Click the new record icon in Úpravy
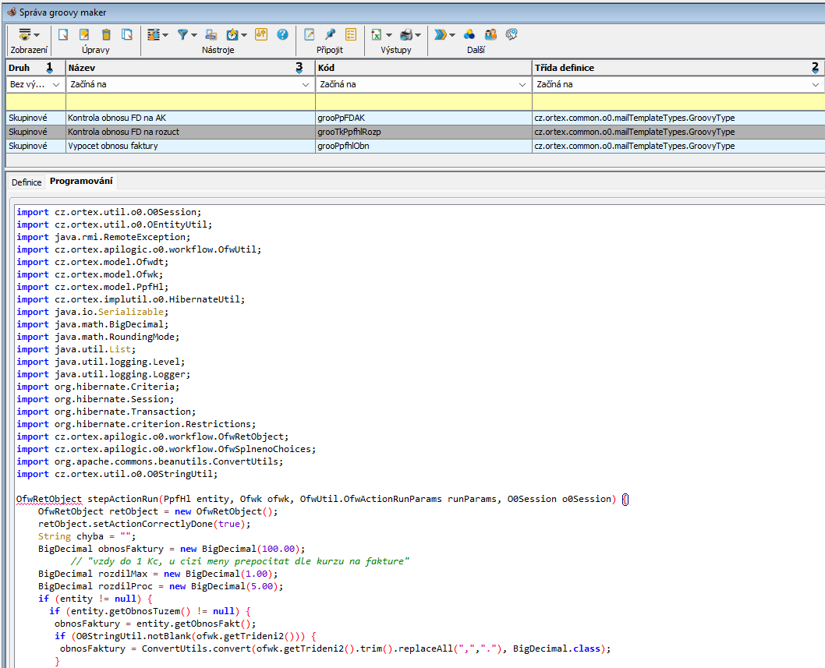This screenshot has height=668, width=825. tap(64, 35)
